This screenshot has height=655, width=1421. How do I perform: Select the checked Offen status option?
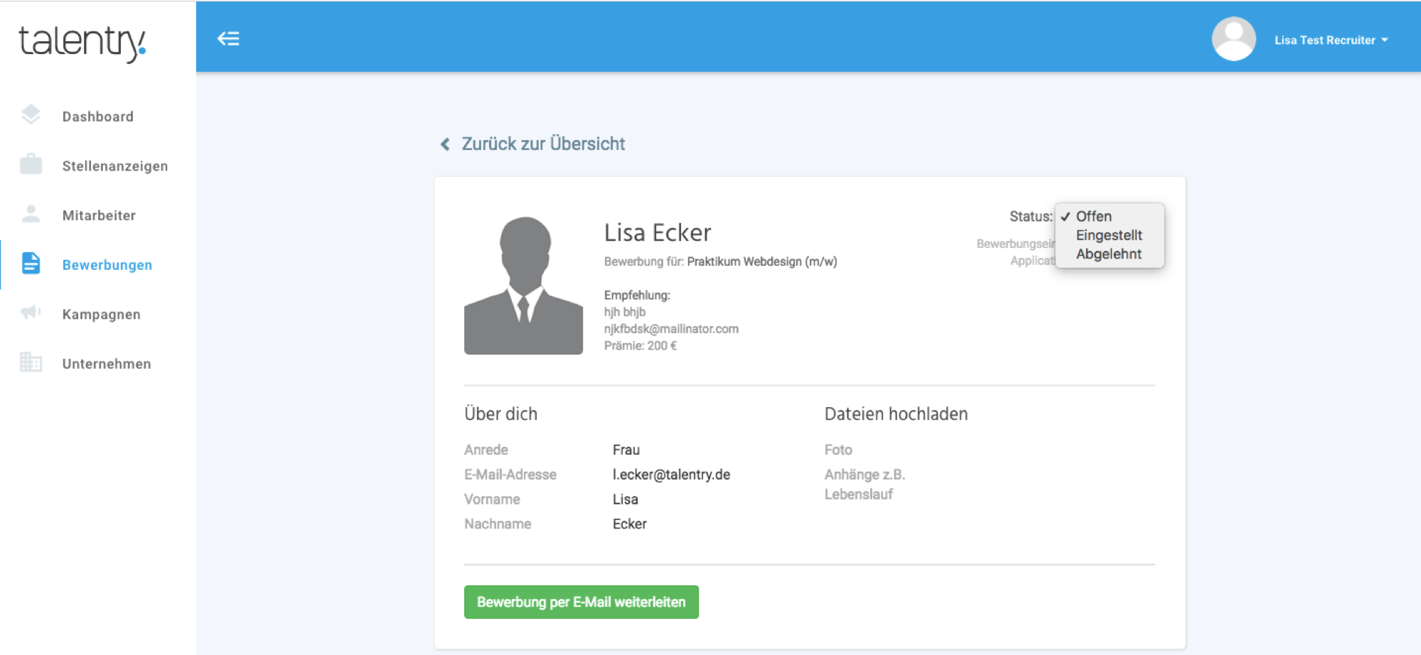click(x=1093, y=217)
